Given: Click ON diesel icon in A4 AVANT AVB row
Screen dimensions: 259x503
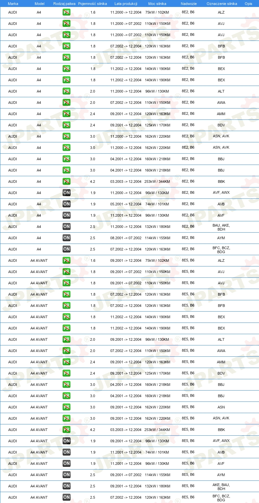Looking at the screenshot, I should click(67, 453).
